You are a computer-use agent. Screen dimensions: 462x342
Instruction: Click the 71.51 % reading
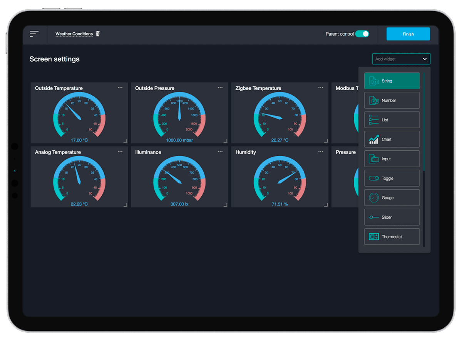[x=280, y=204]
